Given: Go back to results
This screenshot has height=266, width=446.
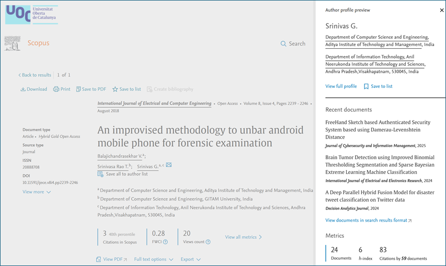Looking at the screenshot, I should (35, 75).
